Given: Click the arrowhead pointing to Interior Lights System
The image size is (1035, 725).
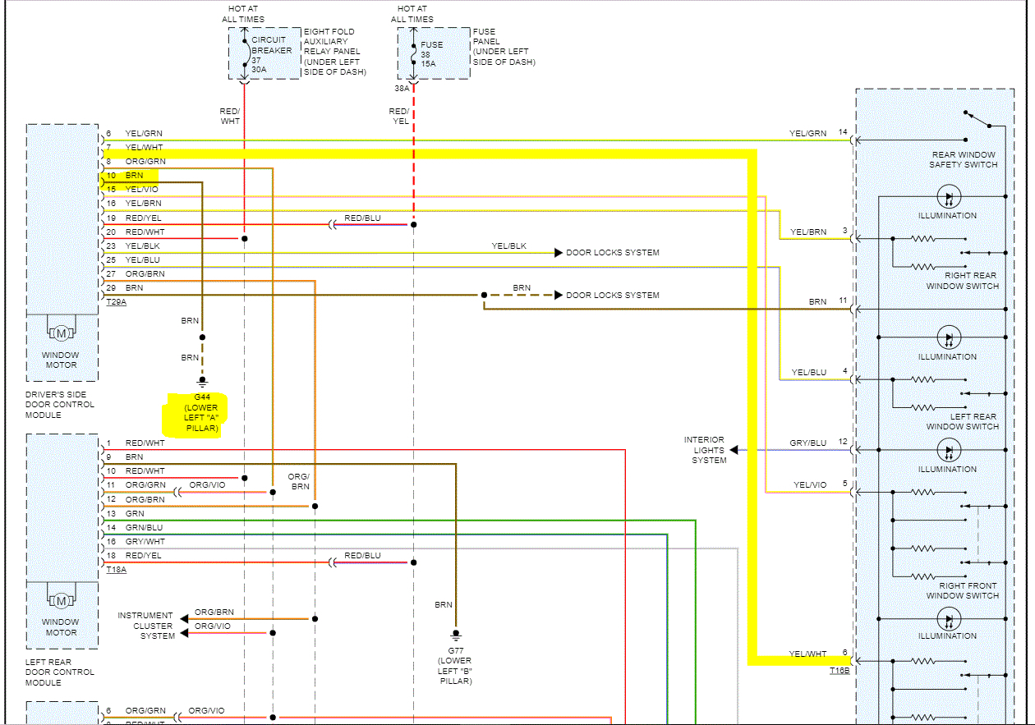Looking at the screenshot, I should point(734,450).
